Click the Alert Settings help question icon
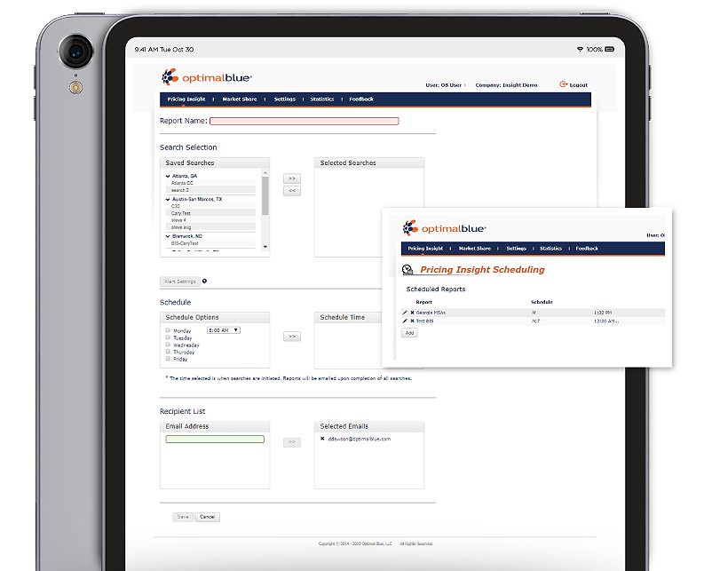 tap(204, 282)
